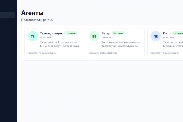Click the «Агенты» page heading
This screenshot has width=183, height=122.
32,13
